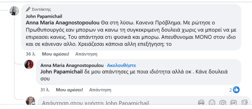Viewport: 252px width, 109px height.
Task: Open the emoji picker in reply box
Action: click(x=212, y=103)
